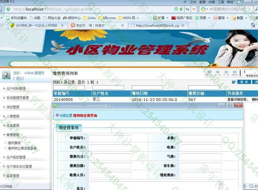Click the 住户姓名 filter input
258x190 pixels.
tap(108, 87)
